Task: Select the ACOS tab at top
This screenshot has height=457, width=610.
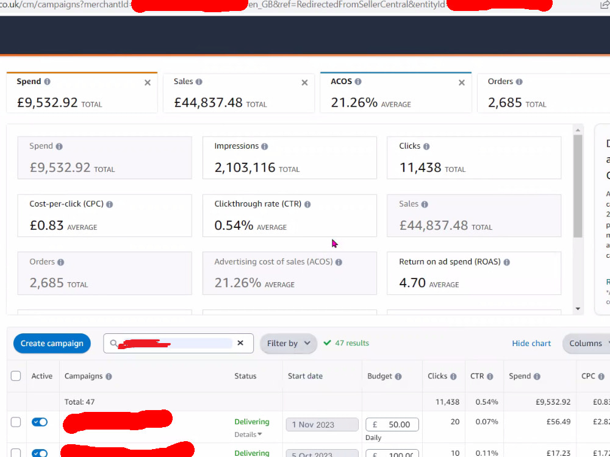Action: [396, 93]
